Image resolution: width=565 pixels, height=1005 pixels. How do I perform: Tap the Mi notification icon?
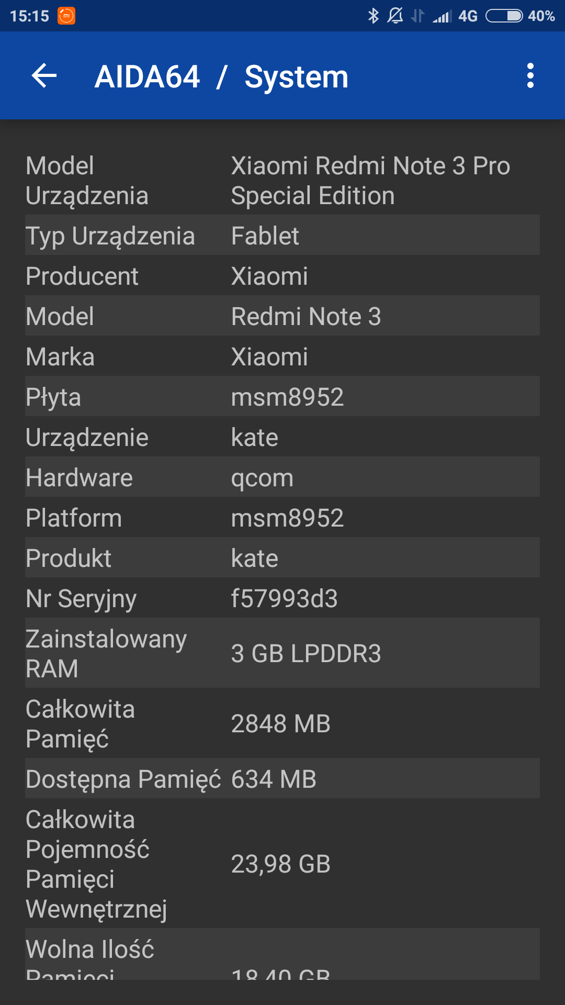coord(66,16)
